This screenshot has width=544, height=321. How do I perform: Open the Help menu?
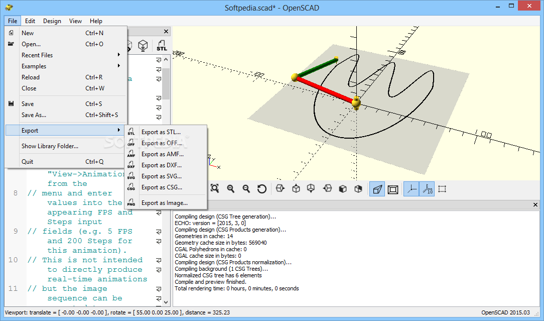96,21
